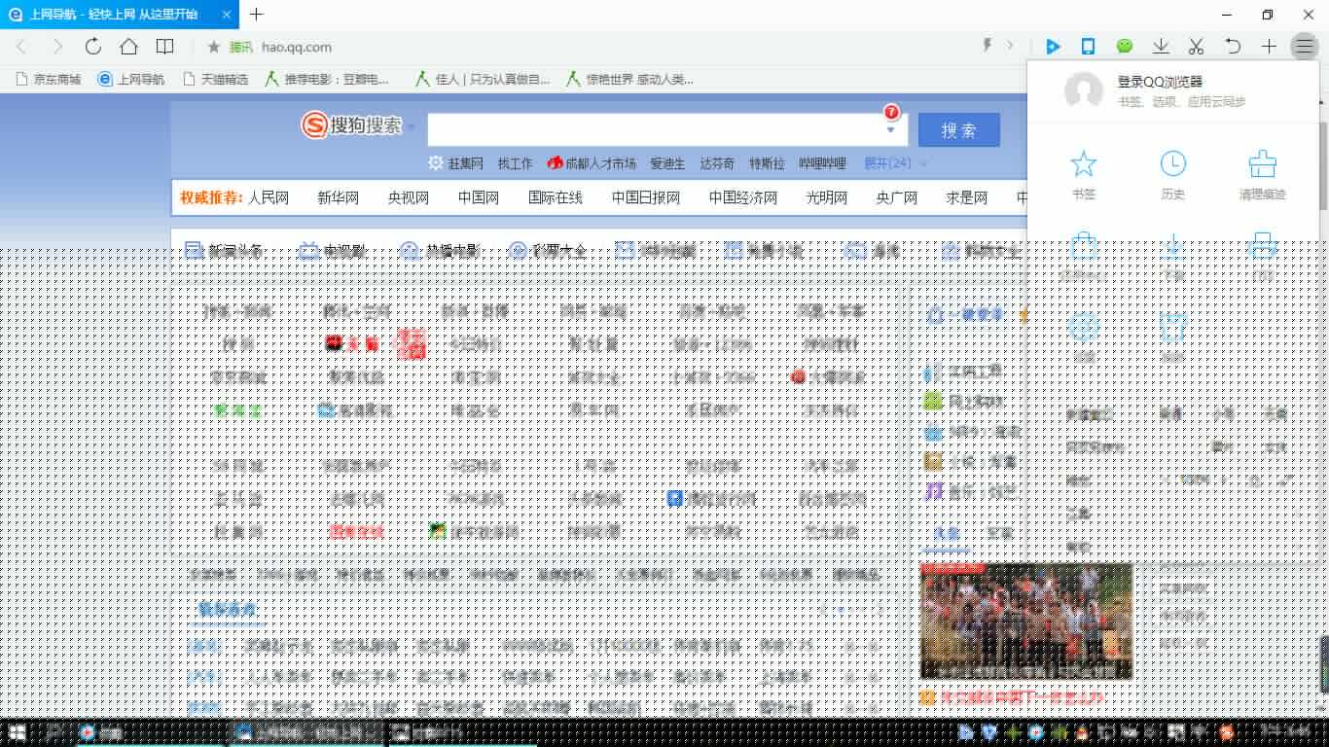Image resolution: width=1329 pixels, height=747 pixels.
Task: Select the 上网导航 browser tab
Action: pos(119,15)
